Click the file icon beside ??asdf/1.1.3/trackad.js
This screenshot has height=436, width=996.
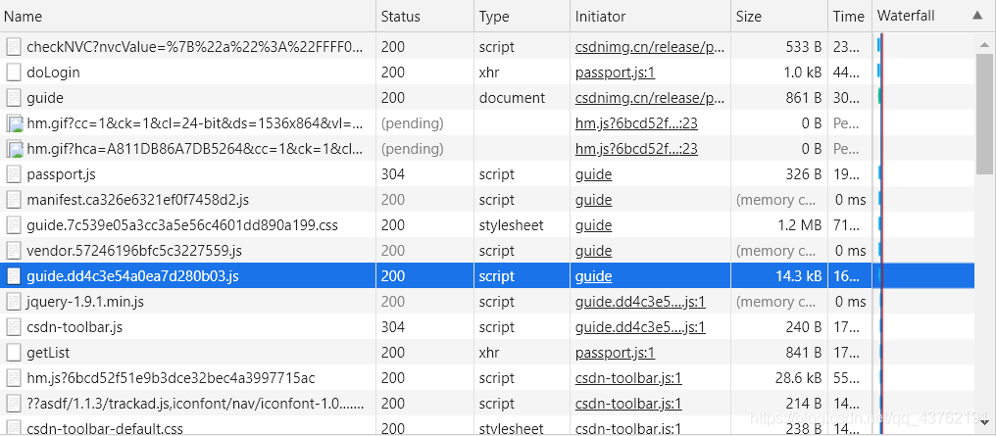point(14,404)
